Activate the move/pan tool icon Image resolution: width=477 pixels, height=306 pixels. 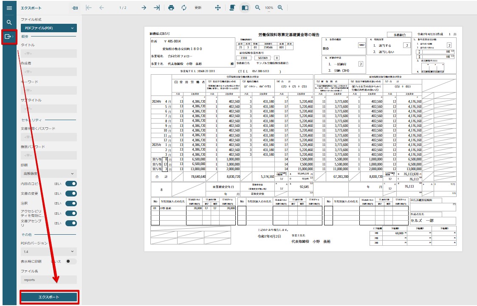point(218,8)
